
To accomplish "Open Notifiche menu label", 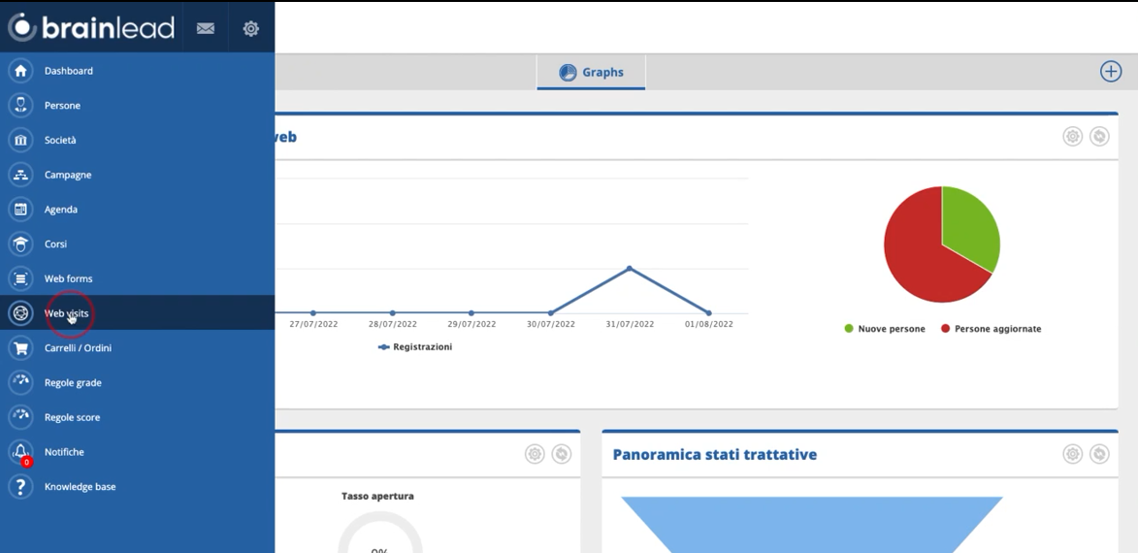I will (64, 451).
